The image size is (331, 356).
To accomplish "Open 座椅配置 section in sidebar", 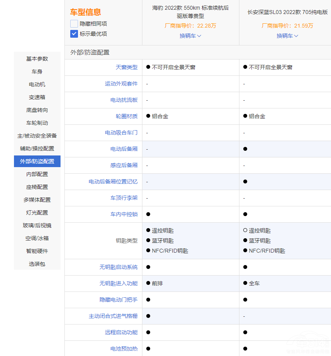I will point(37,187).
